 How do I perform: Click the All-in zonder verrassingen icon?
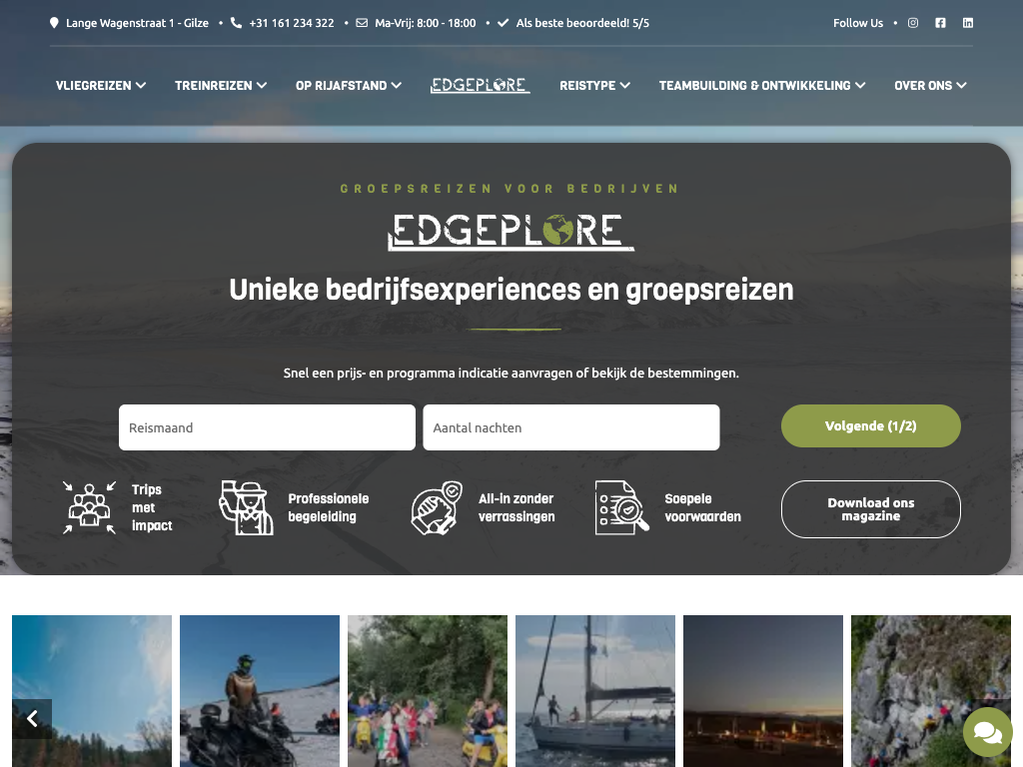pyautogui.click(x=437, y=507)
